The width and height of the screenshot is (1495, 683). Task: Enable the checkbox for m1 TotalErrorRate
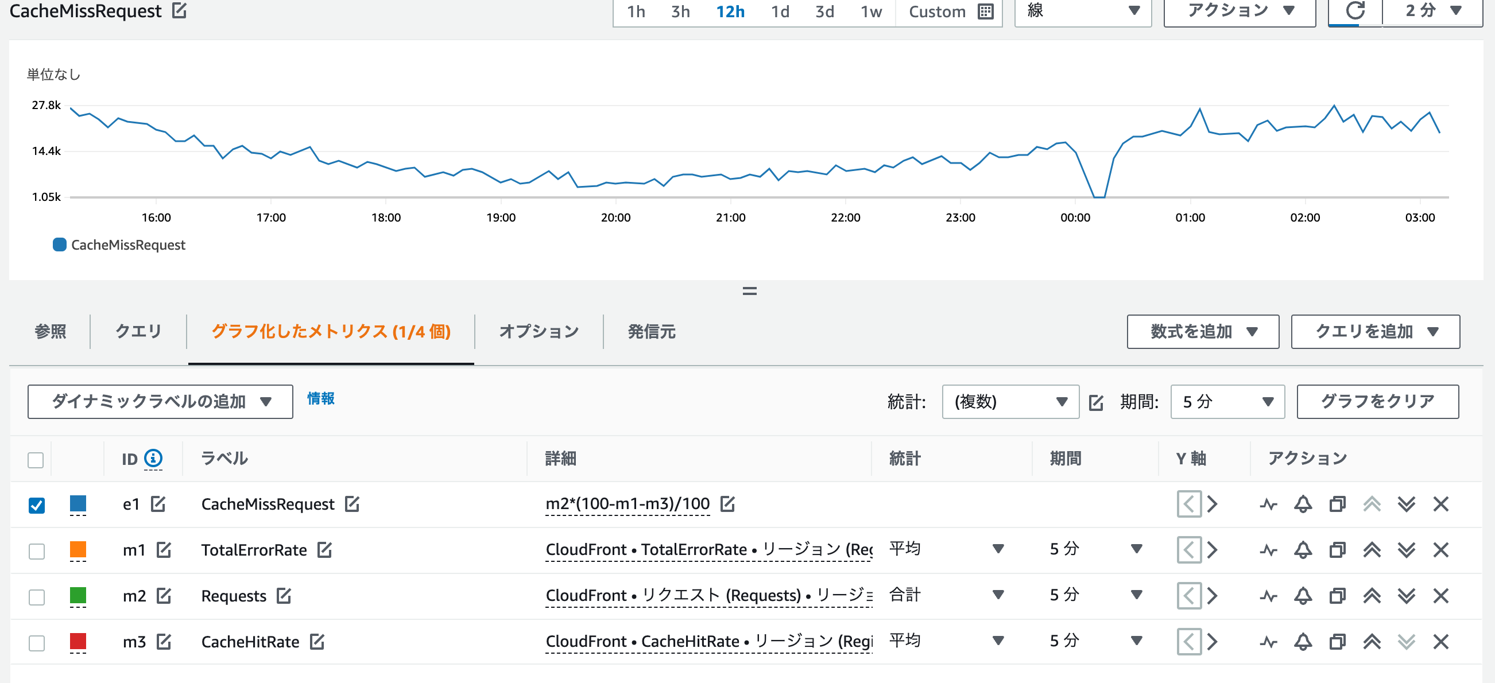point(36,549)
